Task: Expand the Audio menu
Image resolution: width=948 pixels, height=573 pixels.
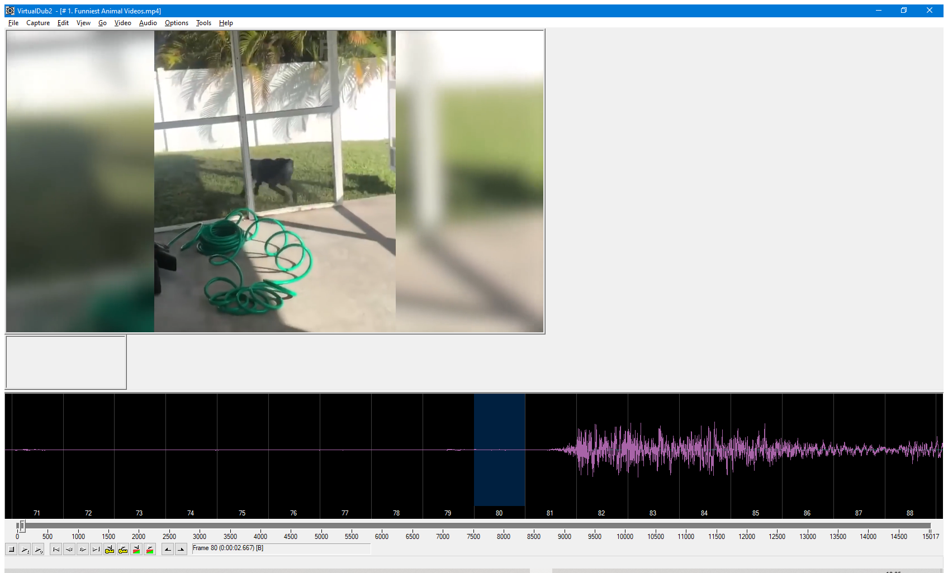Action: pos(148,23)
